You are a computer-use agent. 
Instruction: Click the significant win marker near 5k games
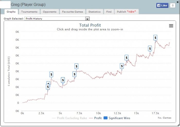(x=63, y=80)
